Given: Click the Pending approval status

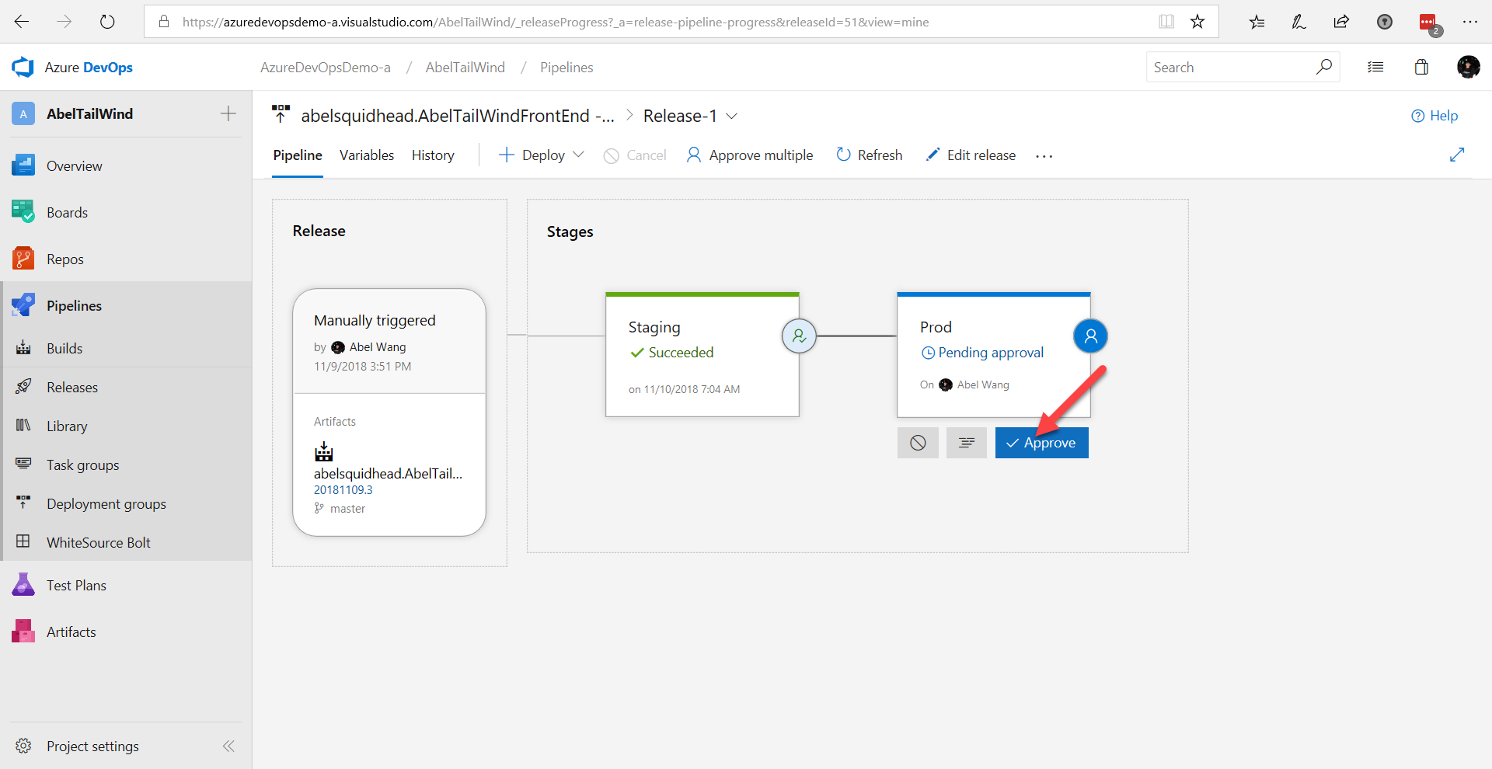Looking at the screenshot, I should click(x=982, y=352).
